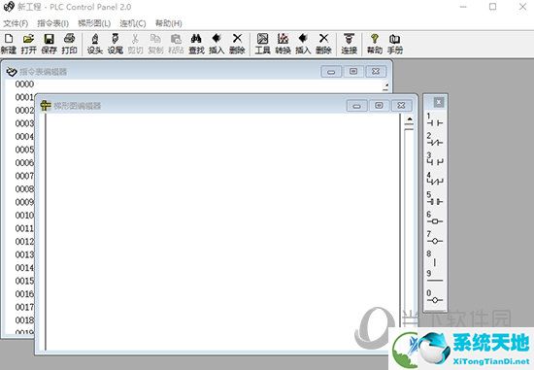Image resolution: width=534 pixels, height=370 pixels.
Task: Open the 文件(F) menu
Action: pyautogui.click(x=16, y=23)
